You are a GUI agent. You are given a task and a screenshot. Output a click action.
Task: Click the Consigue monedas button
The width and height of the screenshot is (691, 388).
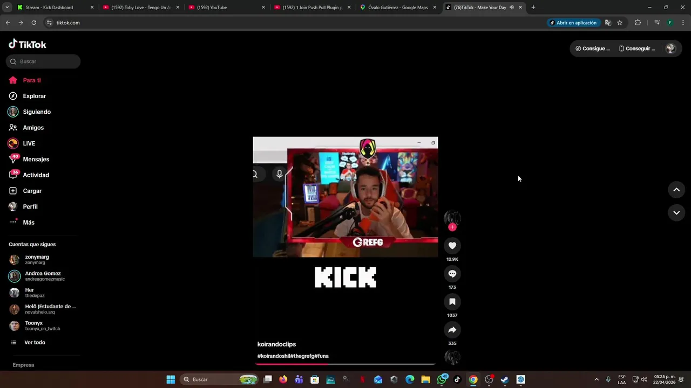(592, 48)
